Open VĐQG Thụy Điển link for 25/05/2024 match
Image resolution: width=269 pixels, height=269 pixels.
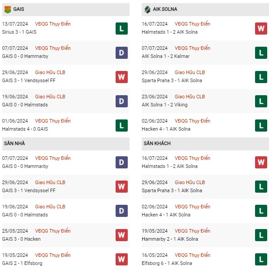coord(53,231)
